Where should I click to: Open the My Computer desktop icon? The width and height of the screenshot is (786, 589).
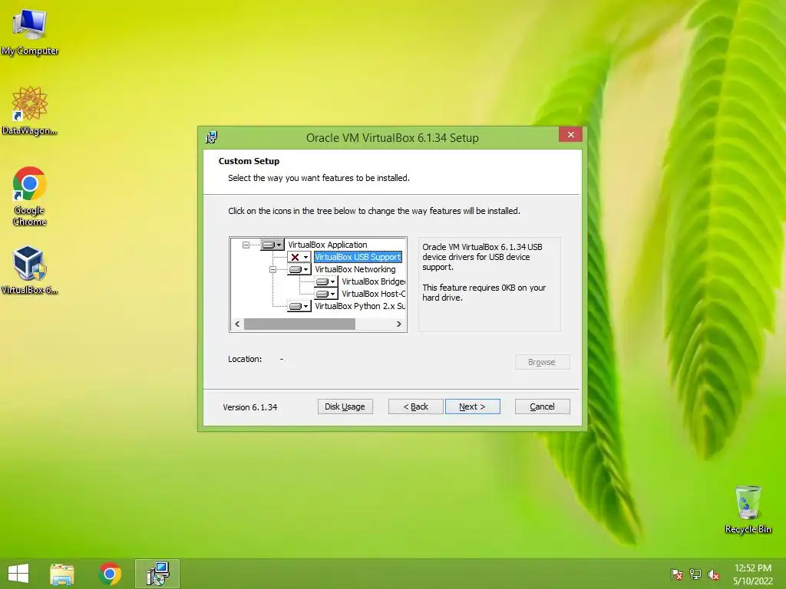click(30, 32)
